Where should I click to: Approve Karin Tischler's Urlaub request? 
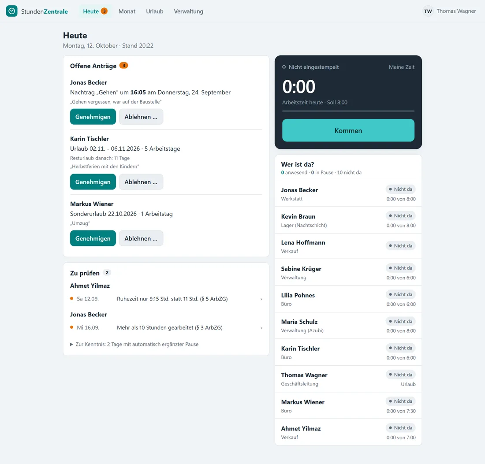93,182
